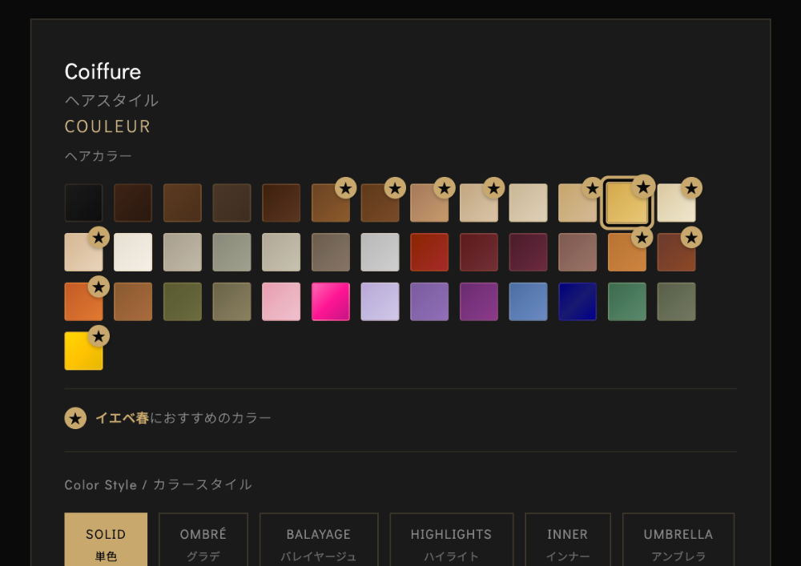This screenshot has width=801, height=566.
Task: Click the INNER インナー style button
Action: pyautogui.click(x=567, y=540)
